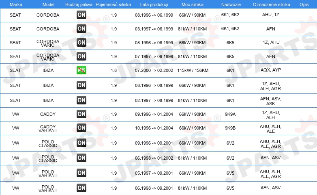Click the 06.1998 -> 01.2002 production years
Image resolution: width=317 pixels, height=195 pixels.
tap(154, 158)
